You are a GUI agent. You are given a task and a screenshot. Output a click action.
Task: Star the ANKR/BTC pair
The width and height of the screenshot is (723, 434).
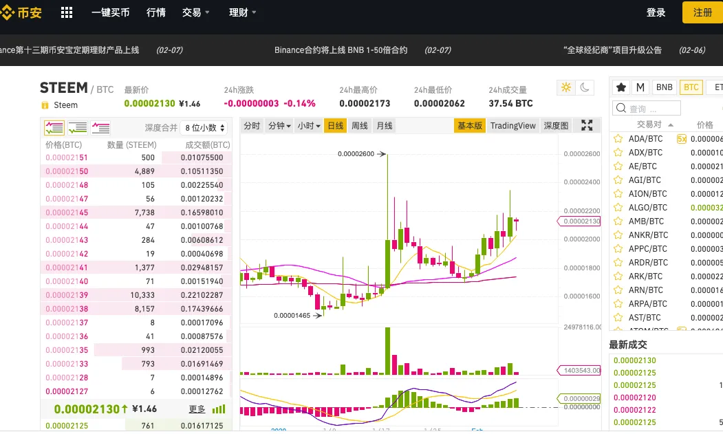click(618, 235)
